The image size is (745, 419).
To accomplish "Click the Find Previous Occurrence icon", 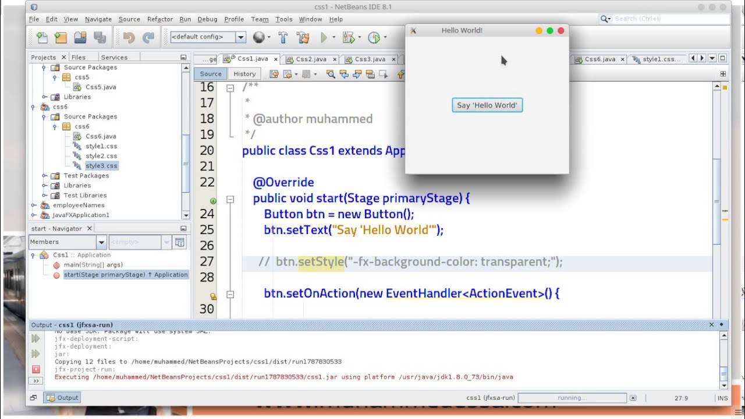I will [343, 74].
